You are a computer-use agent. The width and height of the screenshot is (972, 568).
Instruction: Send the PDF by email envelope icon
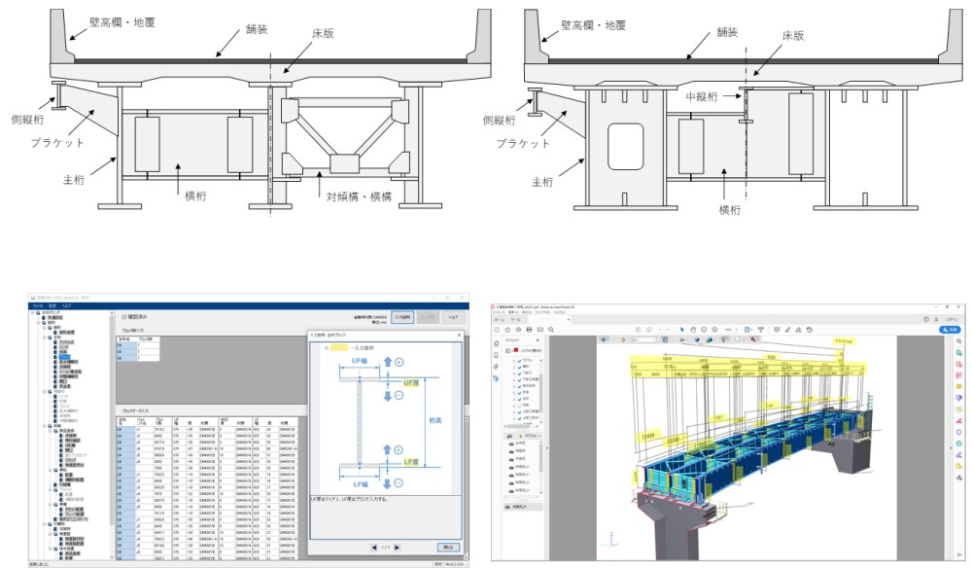point(539,330)
